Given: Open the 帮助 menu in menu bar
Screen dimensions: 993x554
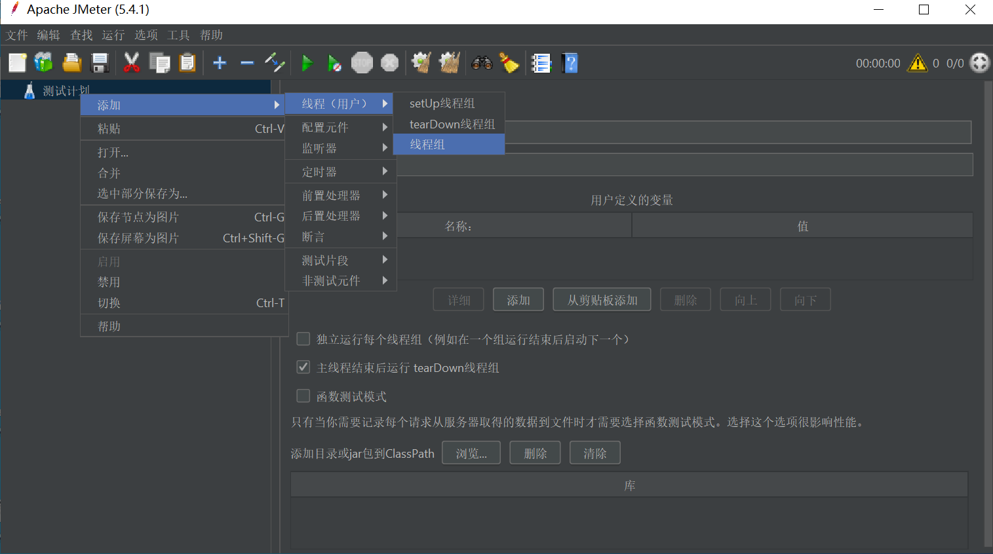Looking at the screenshot, I should click(211, 35).
